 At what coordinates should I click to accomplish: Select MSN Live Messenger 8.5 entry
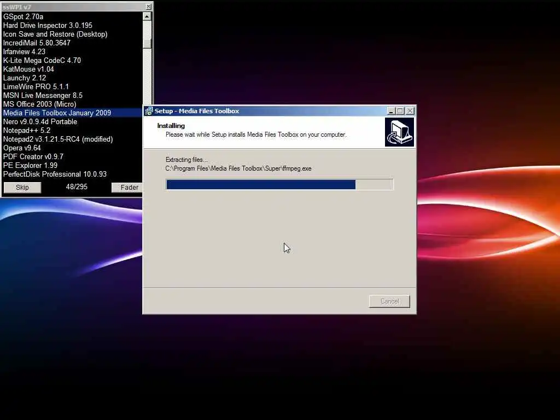click(73, 95)
